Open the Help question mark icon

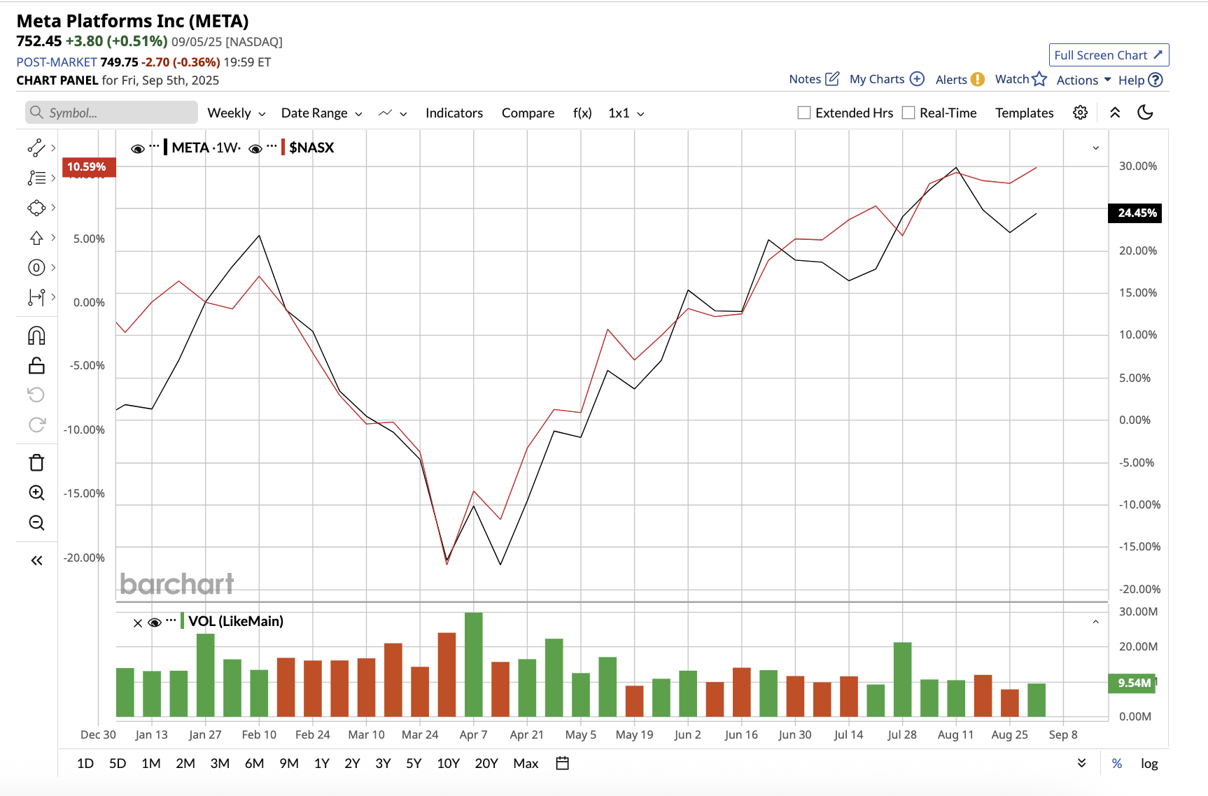point(1156,80)
